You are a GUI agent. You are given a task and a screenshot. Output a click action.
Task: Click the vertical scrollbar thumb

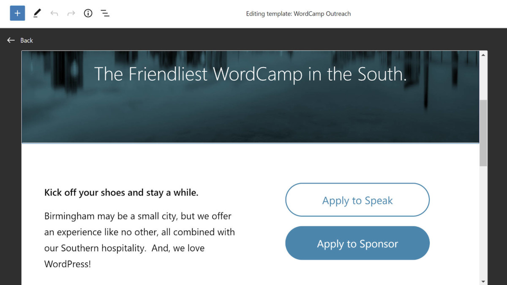pos(483,133)
